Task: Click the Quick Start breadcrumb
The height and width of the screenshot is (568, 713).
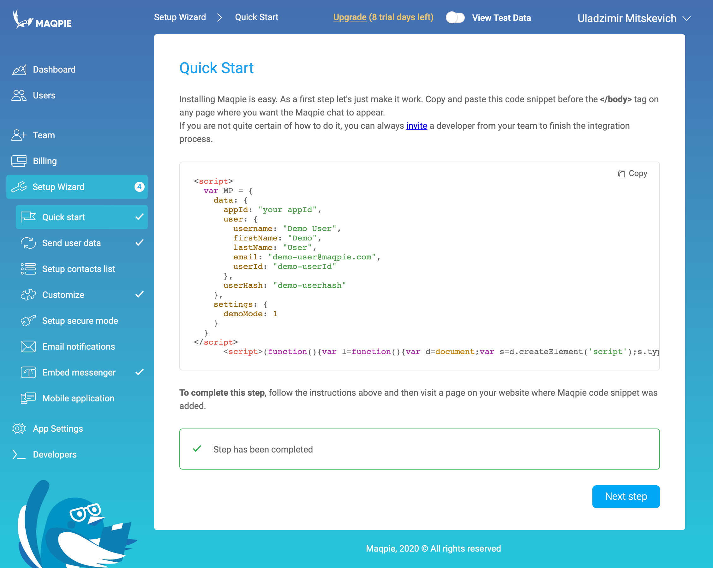Action: click(x=256, y=17)
